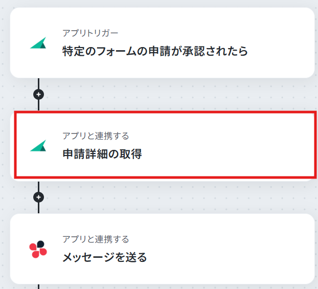The height and width of the screenshot is (289, 318).
Task: Open the 特定のフォームの申請が承認されたら trigger
Action: coord(155,51)
